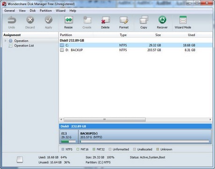Click NTFS type cell in C: row

click(123, 45)
